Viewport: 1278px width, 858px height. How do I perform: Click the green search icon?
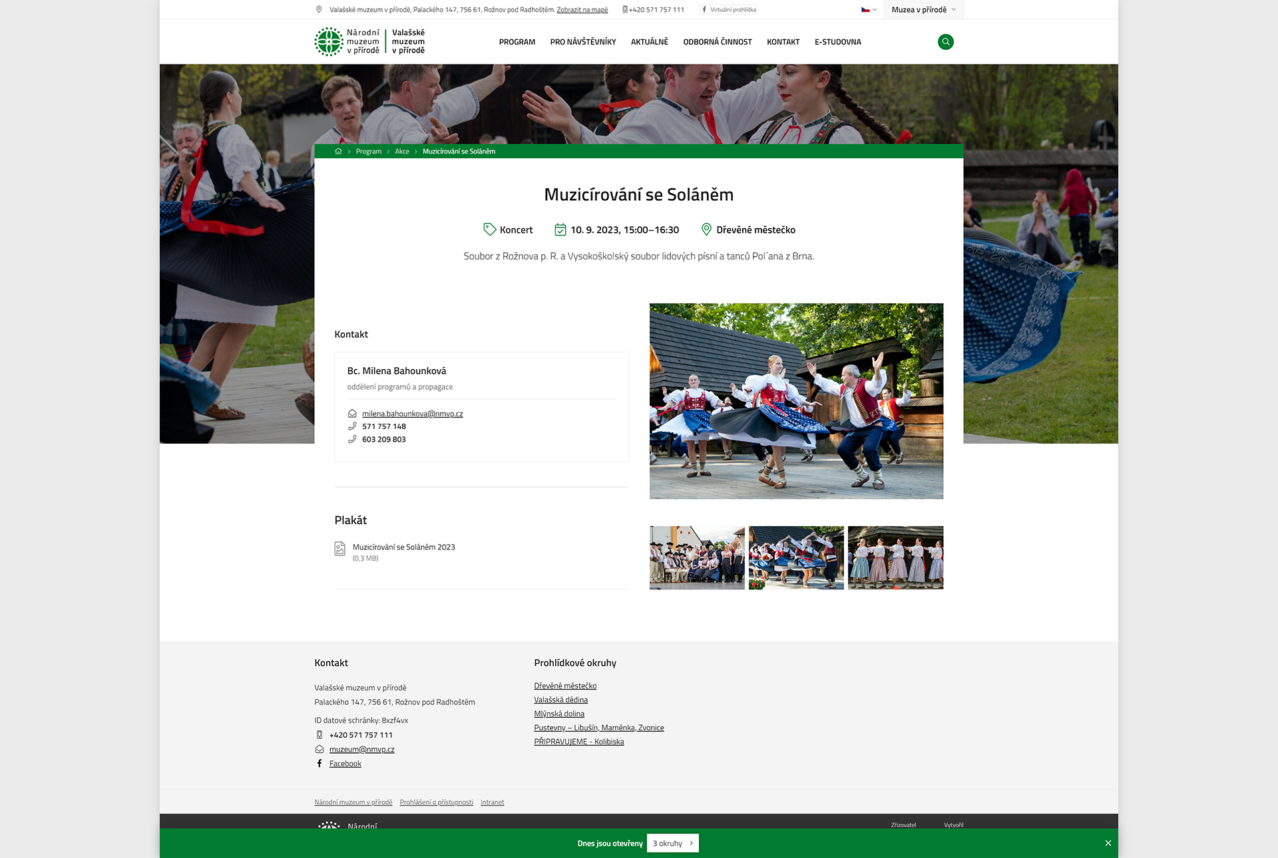pos(945,42)
